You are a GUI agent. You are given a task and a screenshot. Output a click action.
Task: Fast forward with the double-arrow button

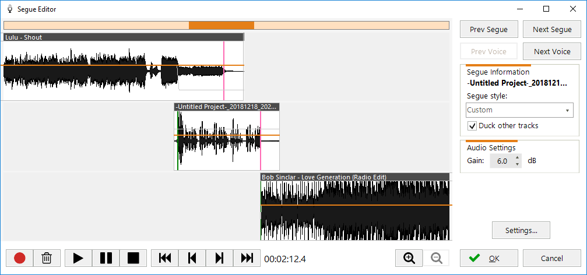coord(247,258)
